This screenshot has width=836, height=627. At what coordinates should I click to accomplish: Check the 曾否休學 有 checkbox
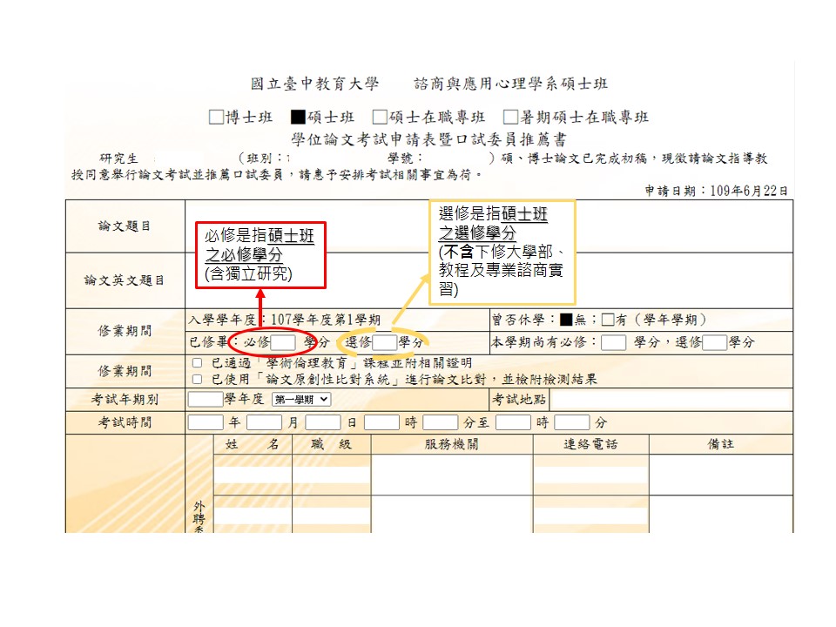(x=608, y=320)
